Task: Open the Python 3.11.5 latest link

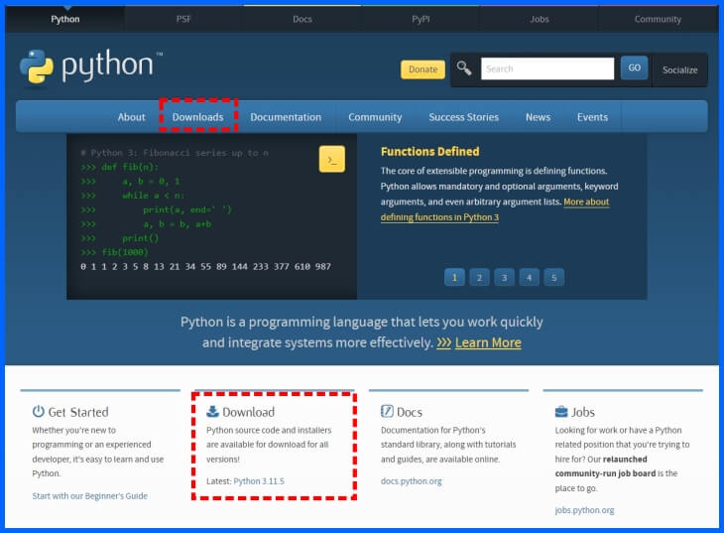Action: coord(259,481)
